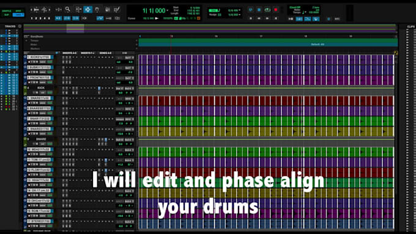This screenshot has width=416, height=234.
Task: Click the I/O column header
Action: [x=125, y=53]
